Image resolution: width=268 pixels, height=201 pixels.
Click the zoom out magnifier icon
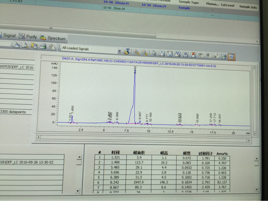[144, 52]
